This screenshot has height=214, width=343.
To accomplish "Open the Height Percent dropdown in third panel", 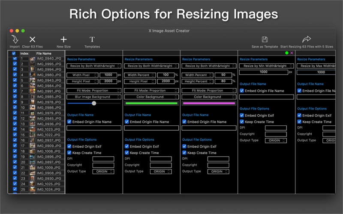I will tap(198, 81).
